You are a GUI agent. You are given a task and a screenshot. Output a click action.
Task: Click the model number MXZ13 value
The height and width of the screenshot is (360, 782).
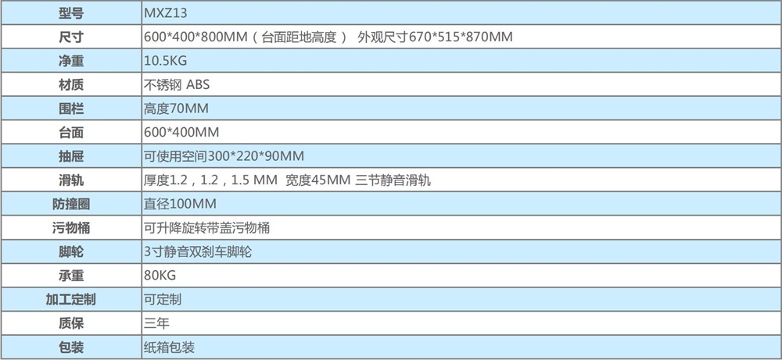[166, 13]
